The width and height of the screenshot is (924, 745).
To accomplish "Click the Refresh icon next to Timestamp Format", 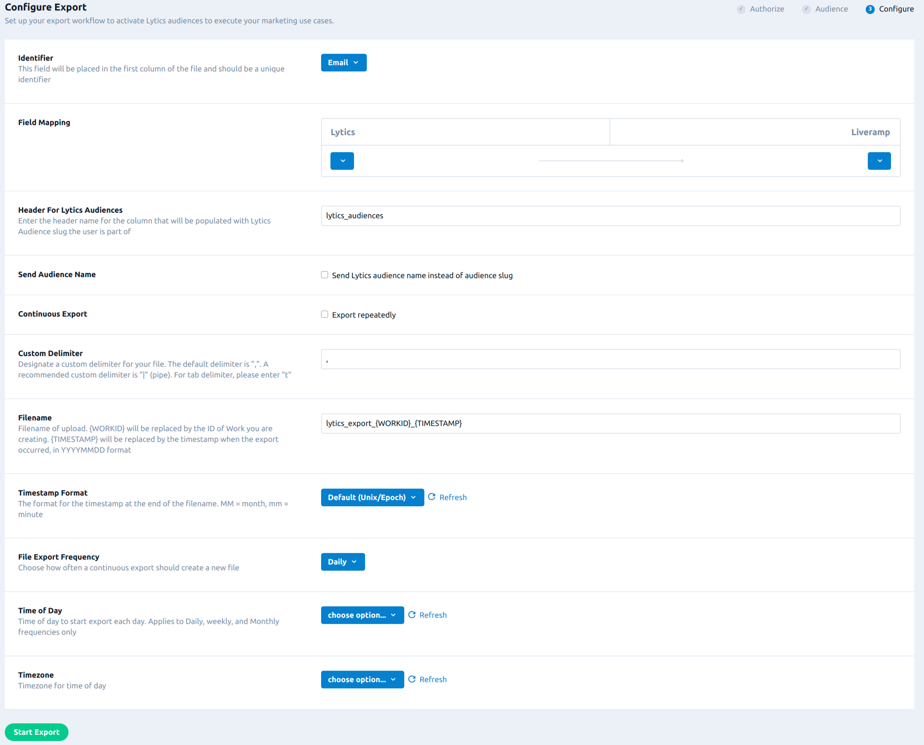I will 431,497.
